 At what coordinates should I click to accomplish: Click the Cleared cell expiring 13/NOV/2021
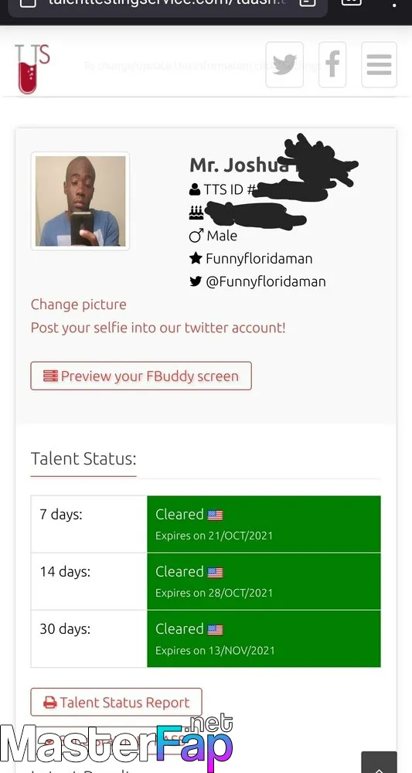[264, 639]
